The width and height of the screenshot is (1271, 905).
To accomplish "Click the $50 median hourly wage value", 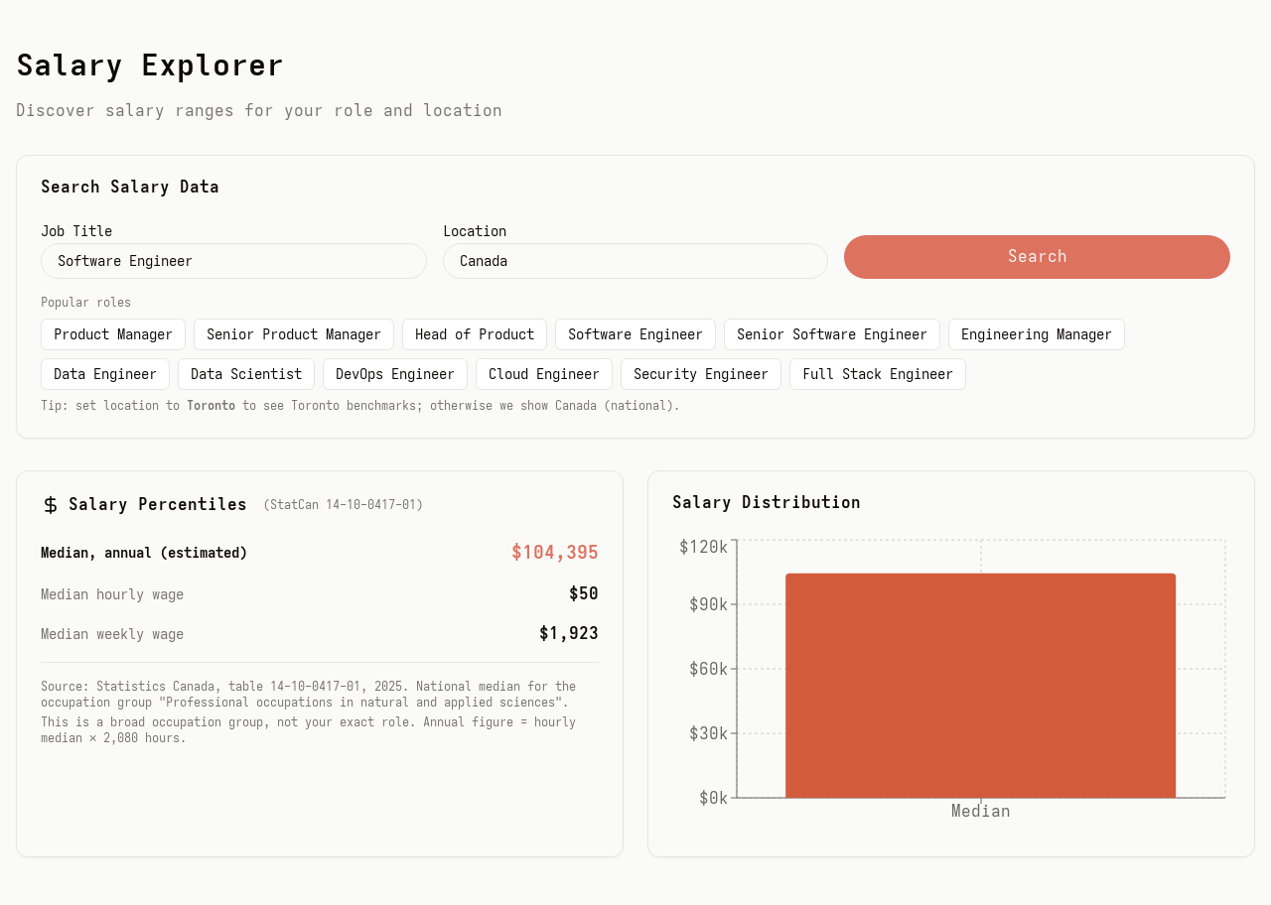I will point(584,594).
